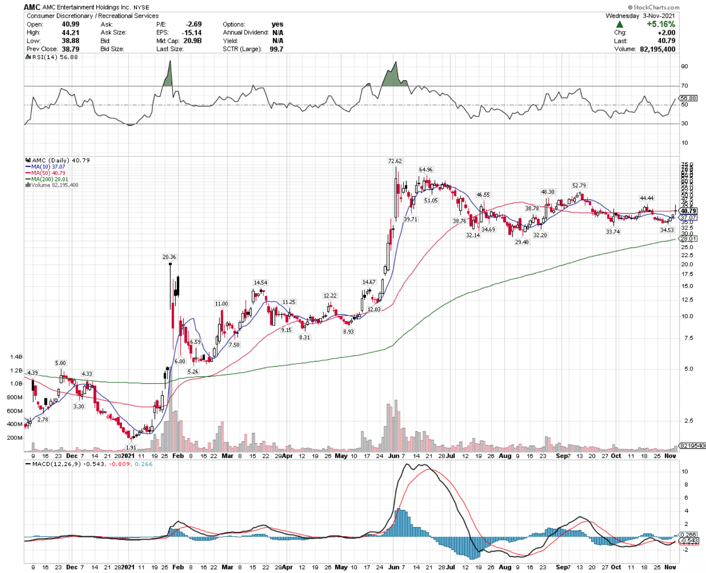Click the 1.91 price low label
The height and width of the screenshot is (573, 706).
click(131, 448)
